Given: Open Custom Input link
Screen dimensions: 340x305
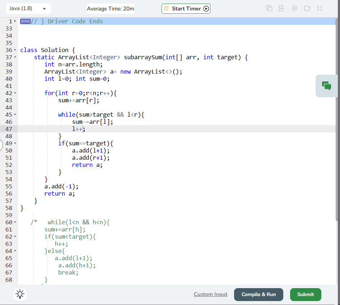Looking at the screenshot, I should pos(210,294).
